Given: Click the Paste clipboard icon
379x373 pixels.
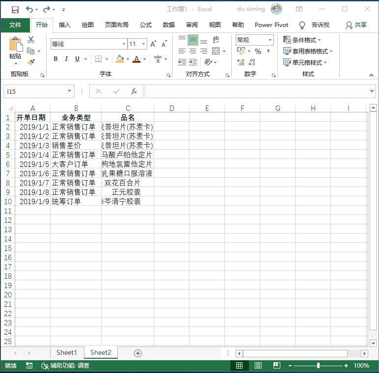Looking at the screenshot, I should click(x=16, y=45).
